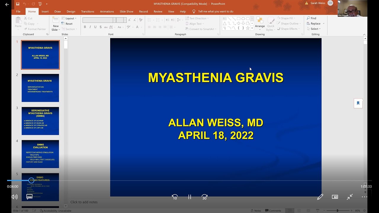This screenshot has height=213, width=379.
Task: Select slide 4 SNMG Evaluation thumbnail
Action: [40, 154]
